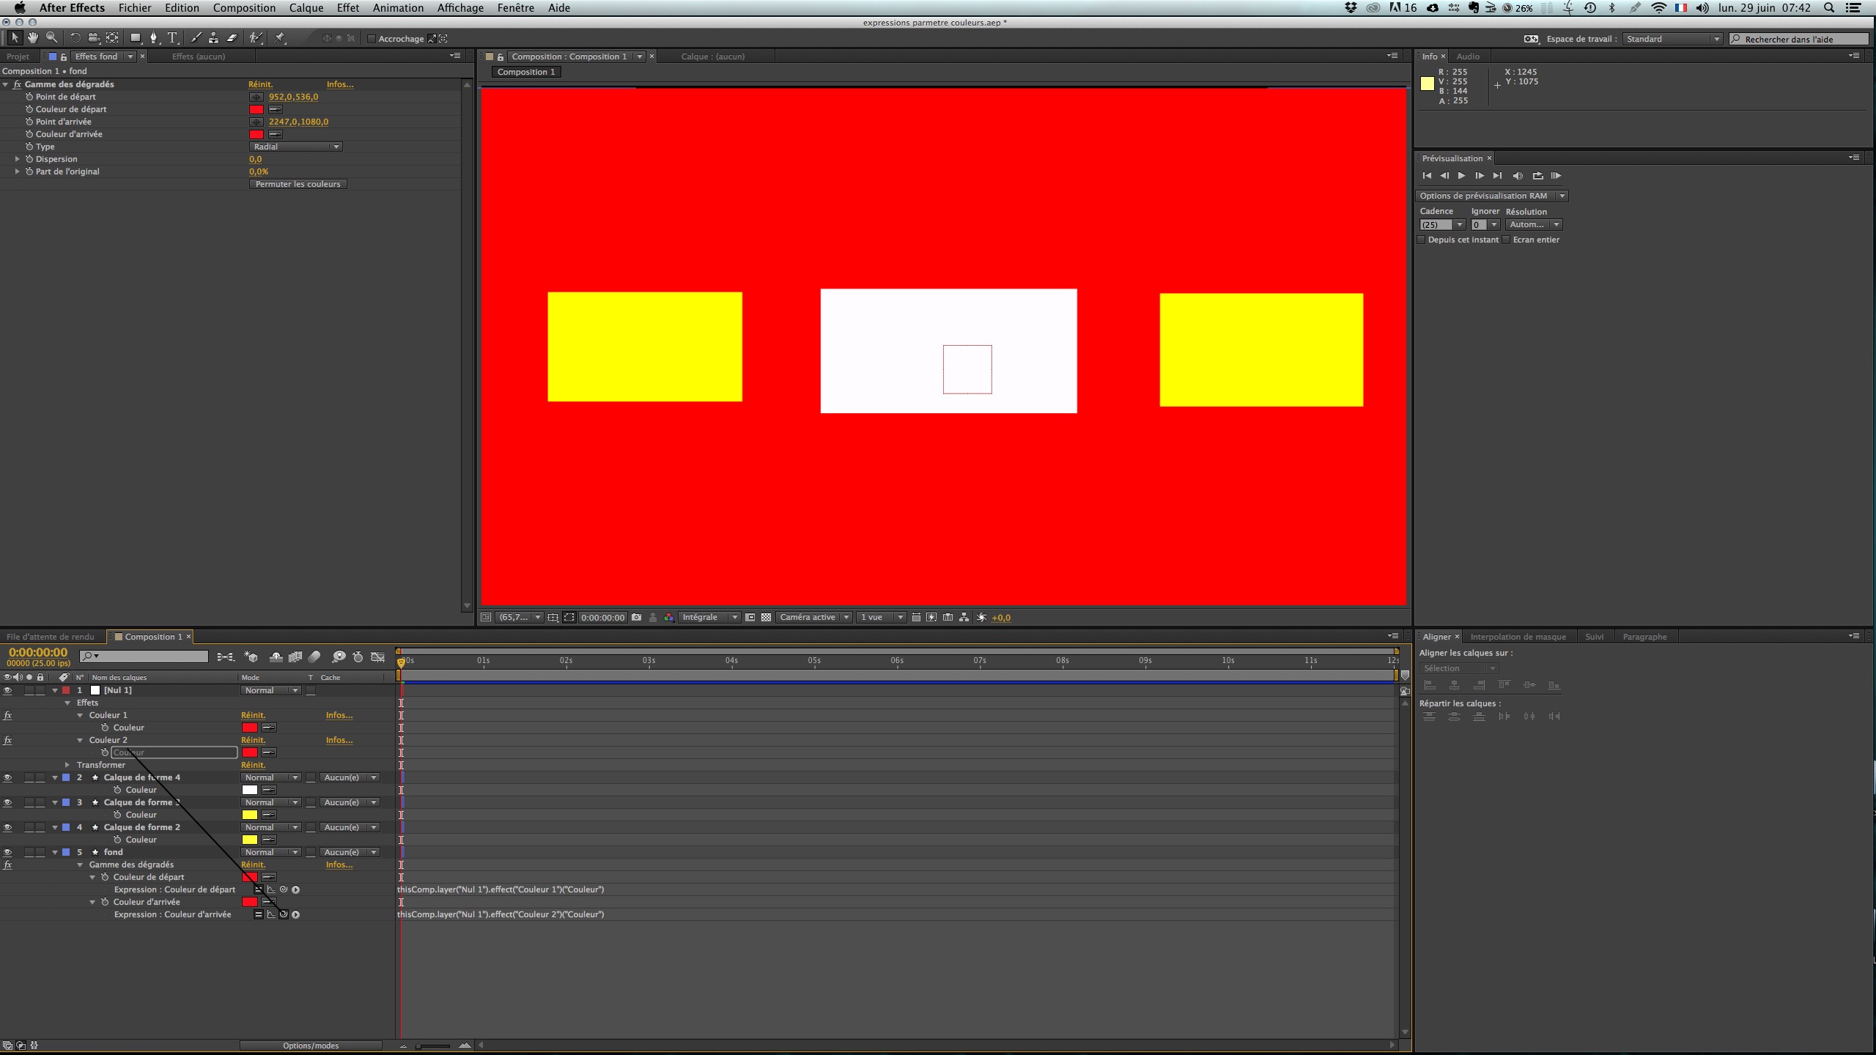Hide the 'fond' layer with eye icon
Image resolution: width=1876 pixels, height=1055 pixels.
click(x=8, y=852)
